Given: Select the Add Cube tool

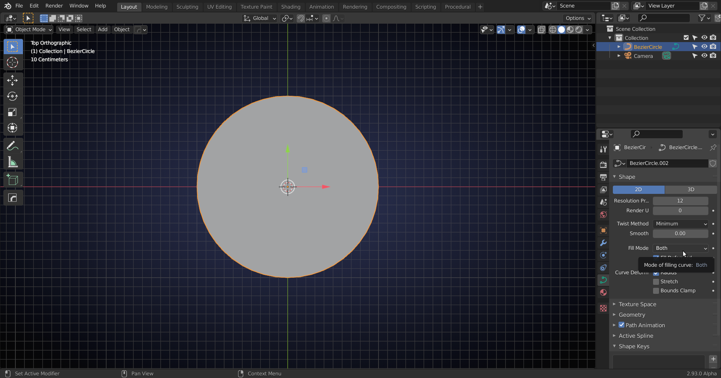Looking at the screenshot, I should coord(12,180).
